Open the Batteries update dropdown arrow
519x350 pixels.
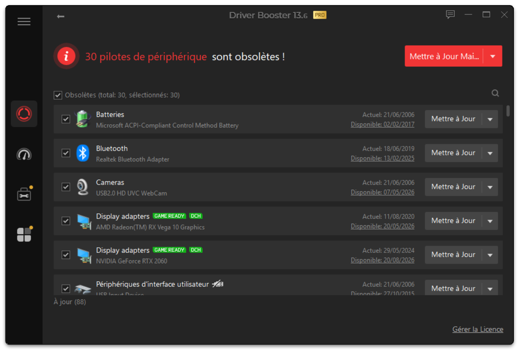click(x=490, y=119)
